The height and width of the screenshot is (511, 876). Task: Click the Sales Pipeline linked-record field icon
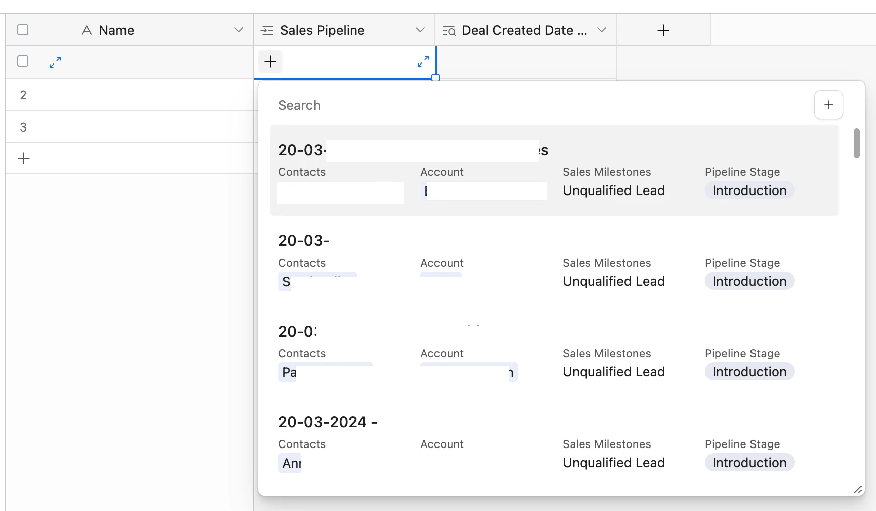(x=267, y=30)
